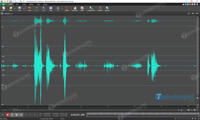Click the New file toolbar icon
Screen dimensions: 200x120
[3, 9]
